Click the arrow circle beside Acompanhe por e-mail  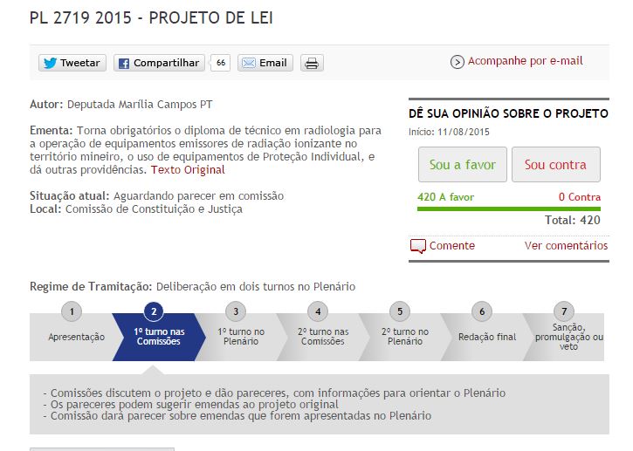pyautogui.click(x=457, y=62)
